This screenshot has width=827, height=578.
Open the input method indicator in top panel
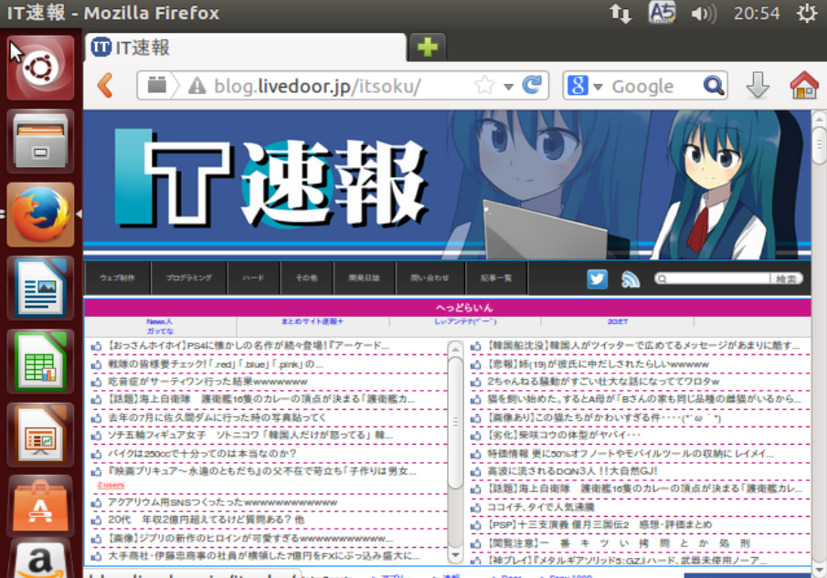tap(662, 13)
